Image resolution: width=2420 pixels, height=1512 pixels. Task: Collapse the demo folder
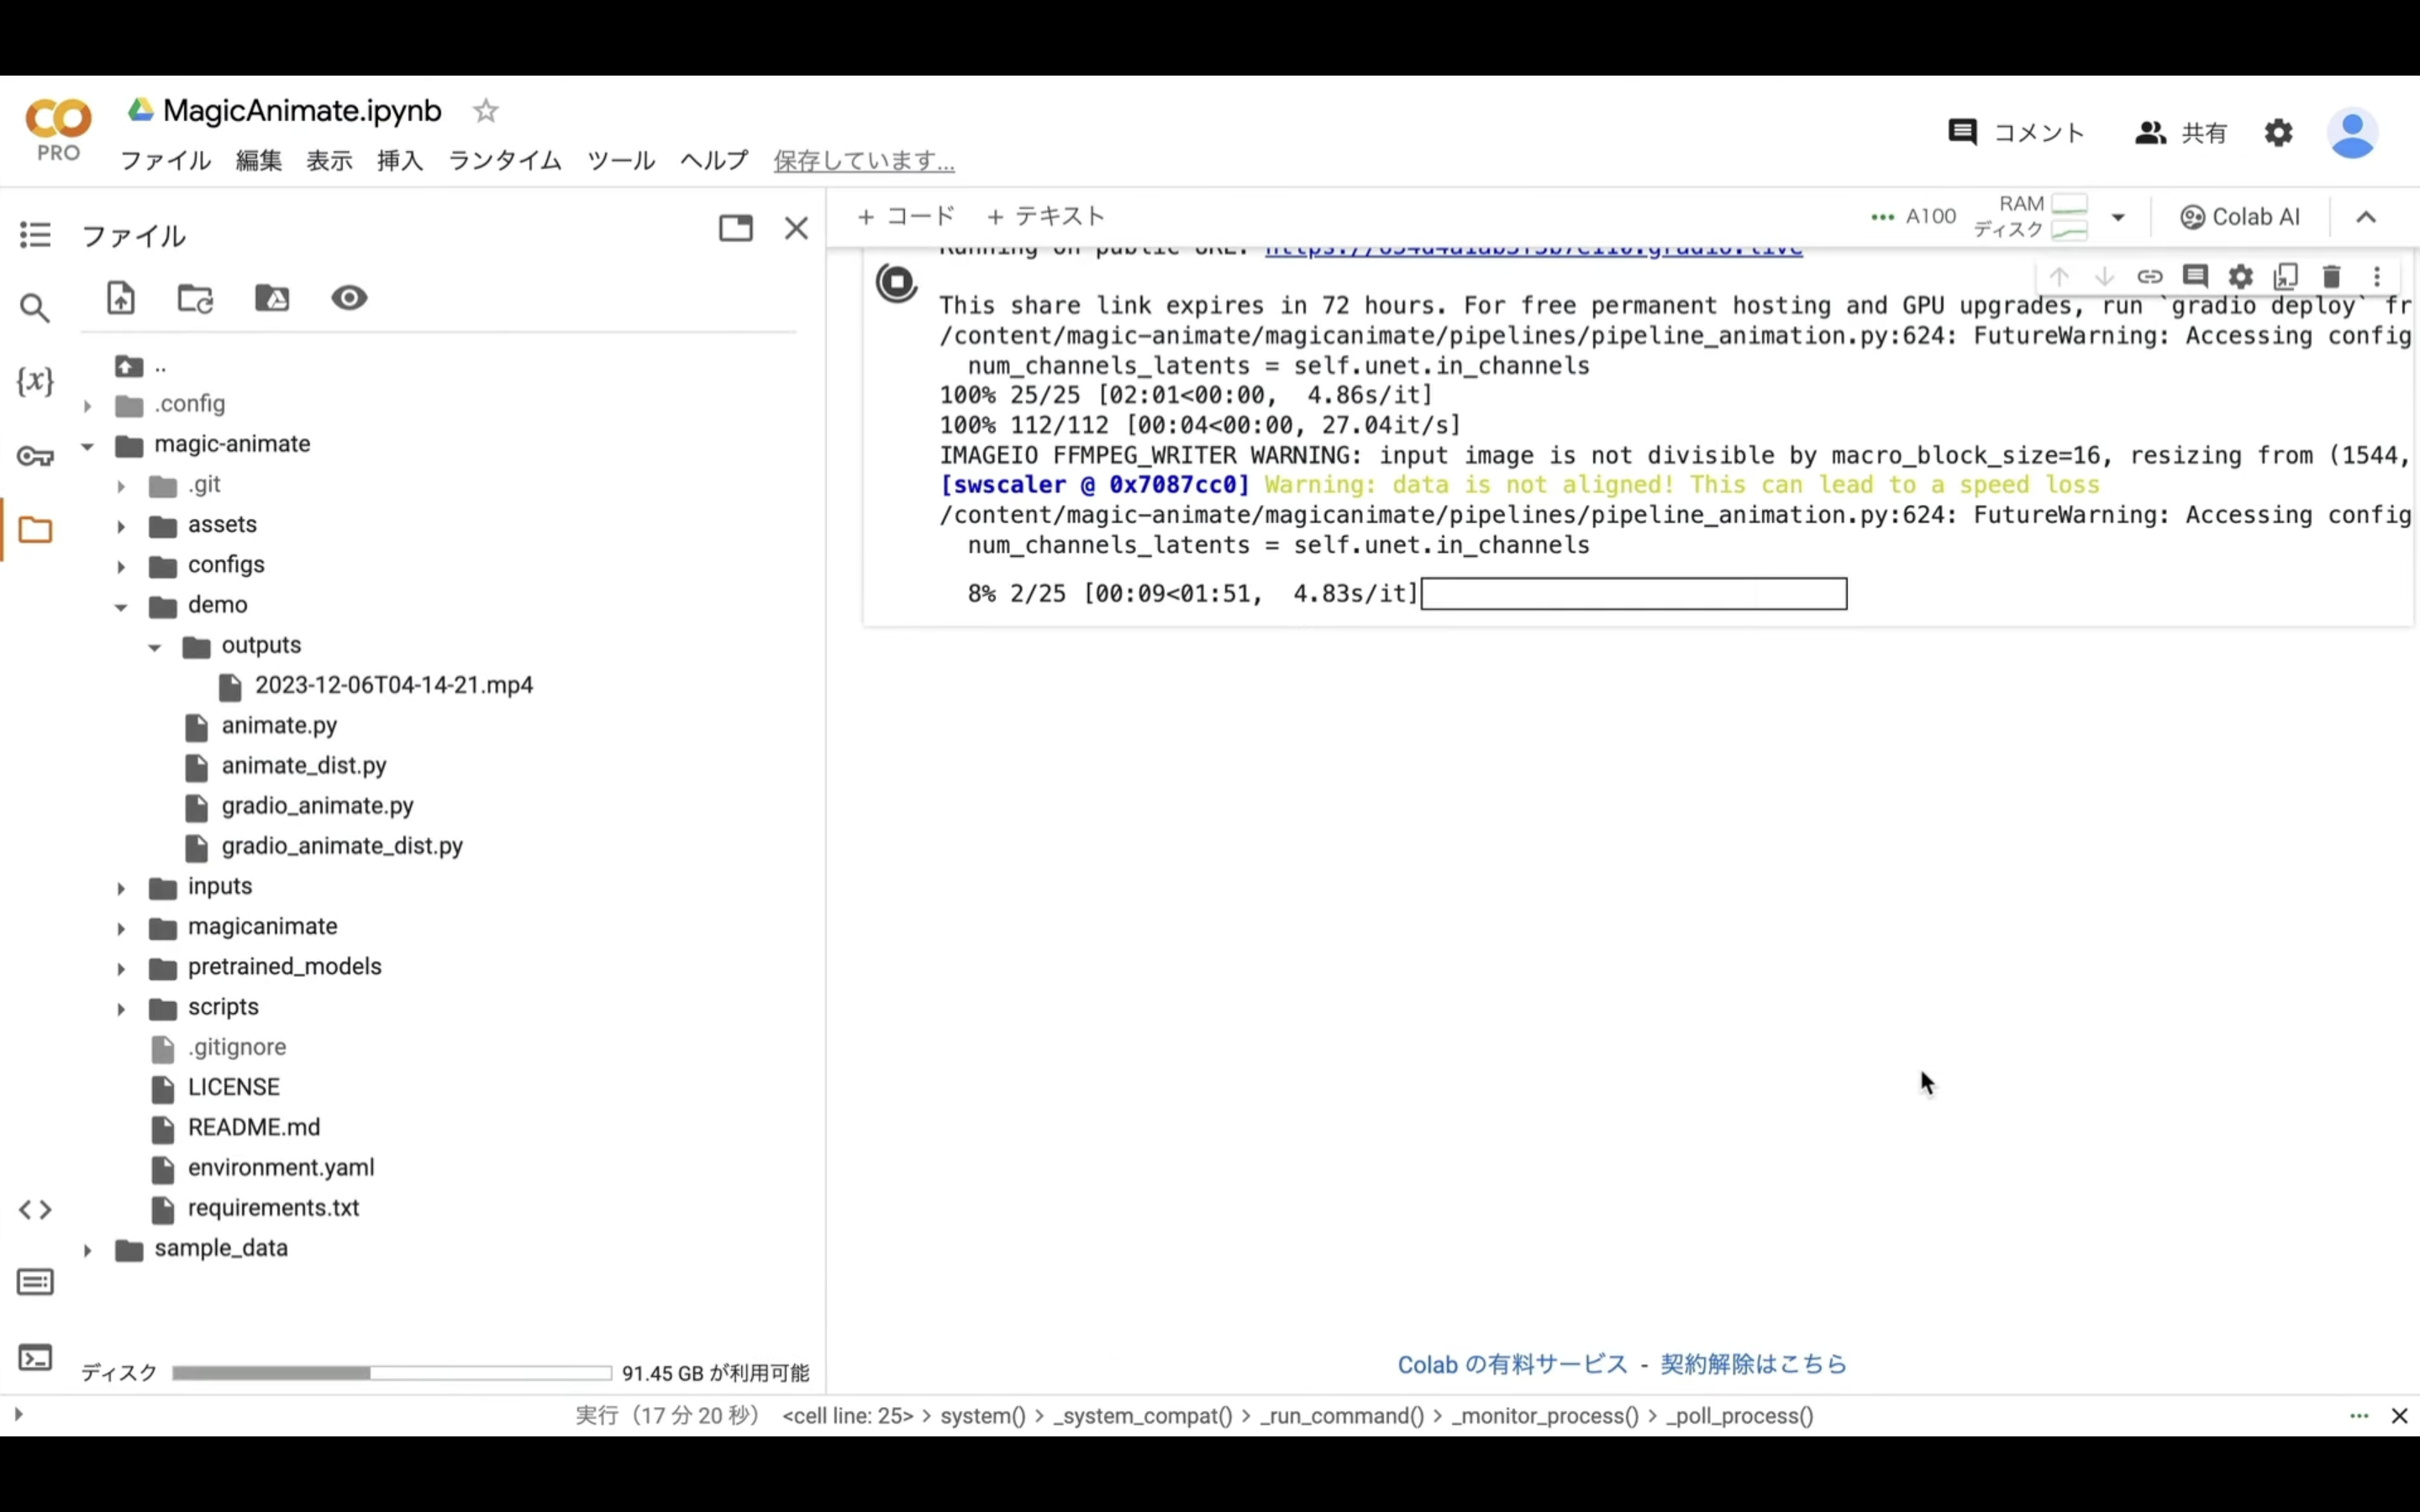[121, 607]
